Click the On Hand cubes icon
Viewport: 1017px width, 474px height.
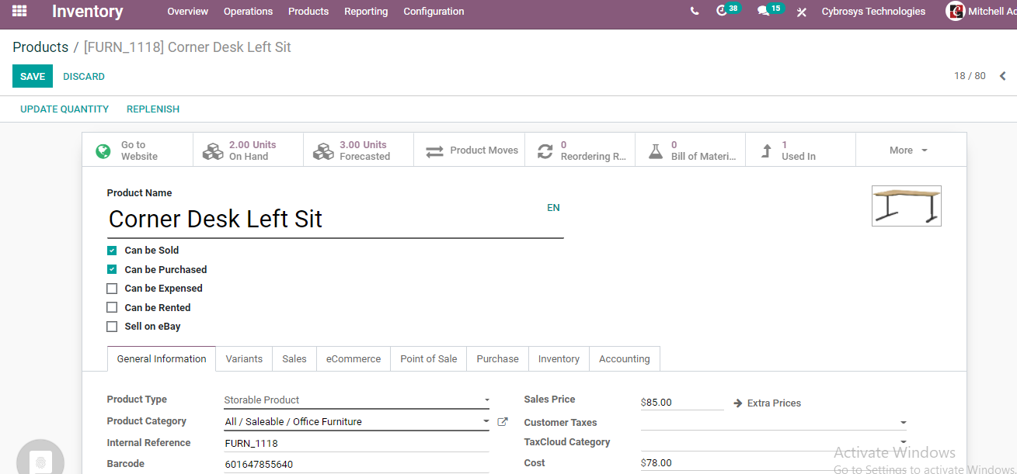[213, 151]
